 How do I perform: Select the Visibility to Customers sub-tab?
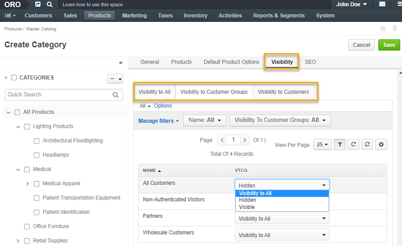284,92
